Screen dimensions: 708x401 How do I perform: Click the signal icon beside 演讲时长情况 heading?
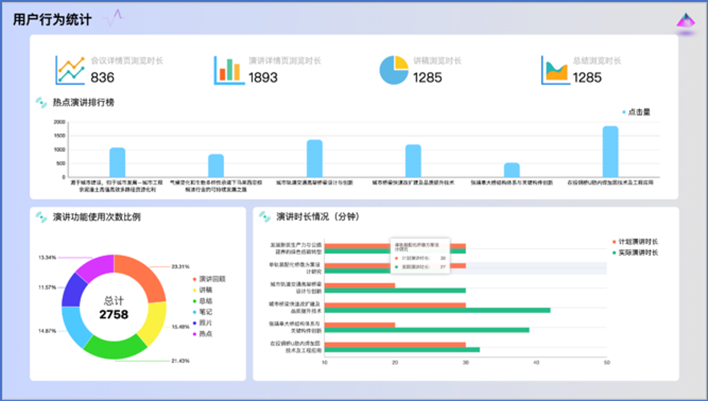(265, 217)
